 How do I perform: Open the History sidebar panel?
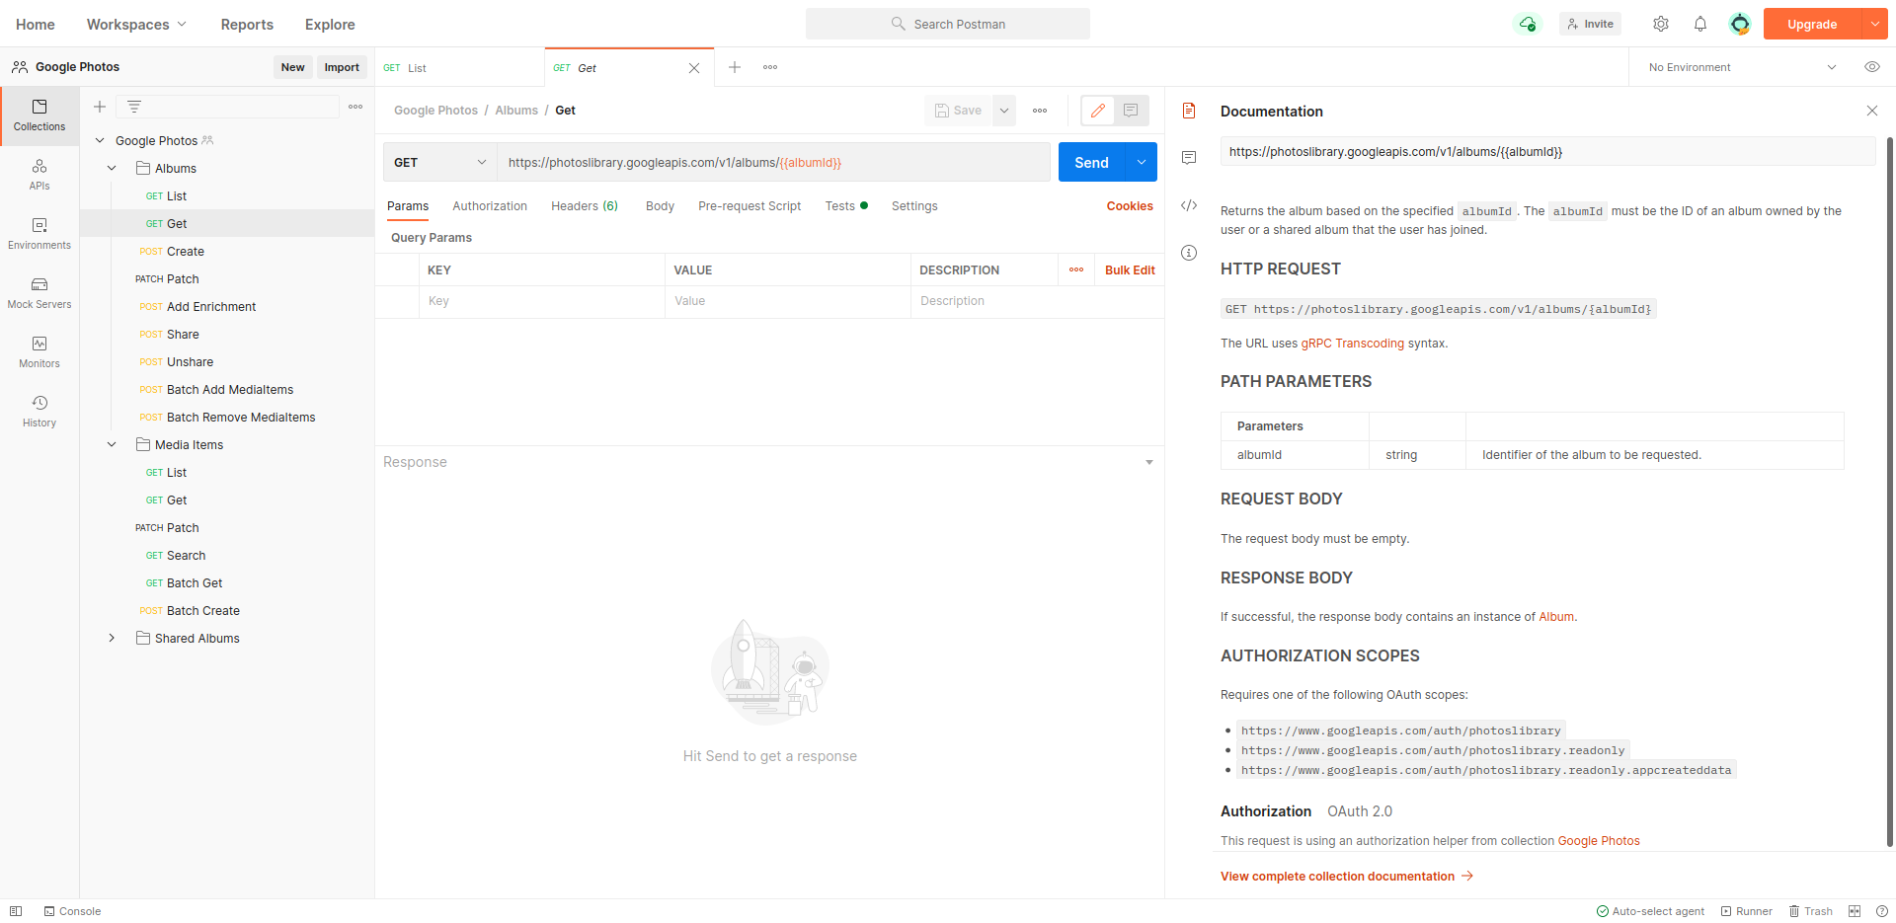(x=39, y=412)
